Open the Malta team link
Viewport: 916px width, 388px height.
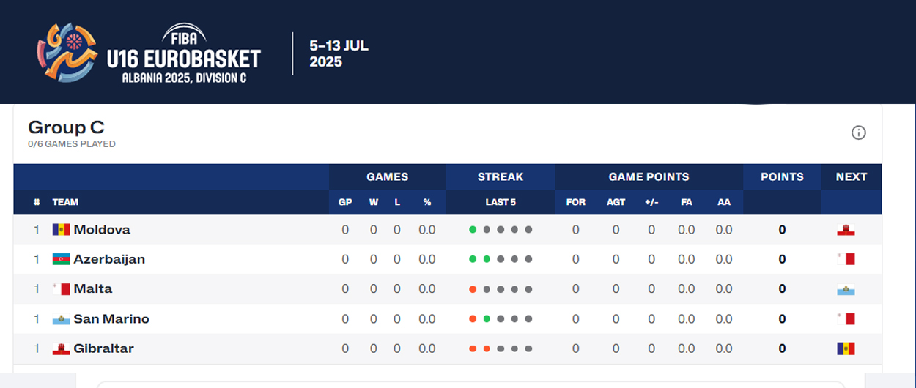point(93,289)
